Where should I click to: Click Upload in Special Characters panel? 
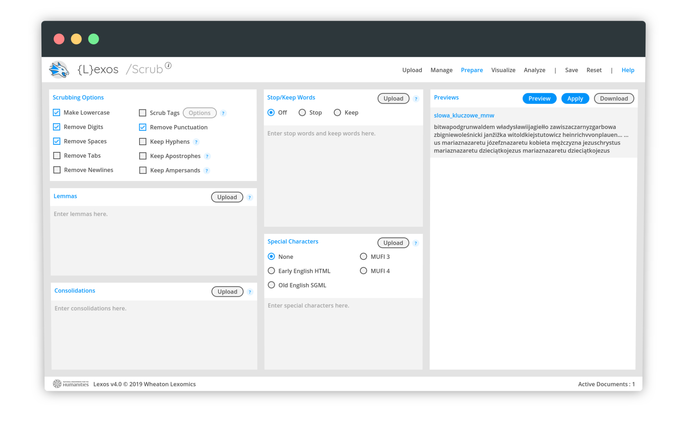point(393,243)
